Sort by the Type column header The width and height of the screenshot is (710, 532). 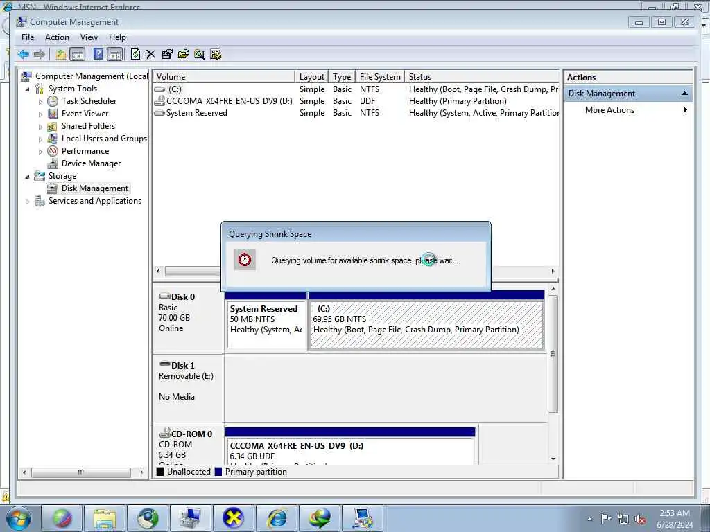(x=342, y=76)
